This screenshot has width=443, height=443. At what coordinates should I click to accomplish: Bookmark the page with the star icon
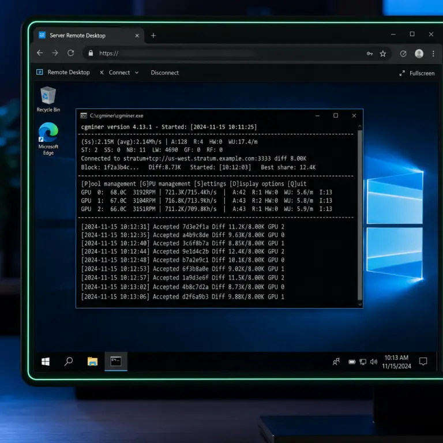[383, 54]
